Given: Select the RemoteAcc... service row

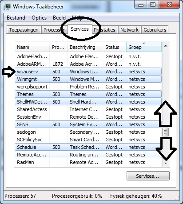Looking at the screenshot, I should tap(88, 155).
